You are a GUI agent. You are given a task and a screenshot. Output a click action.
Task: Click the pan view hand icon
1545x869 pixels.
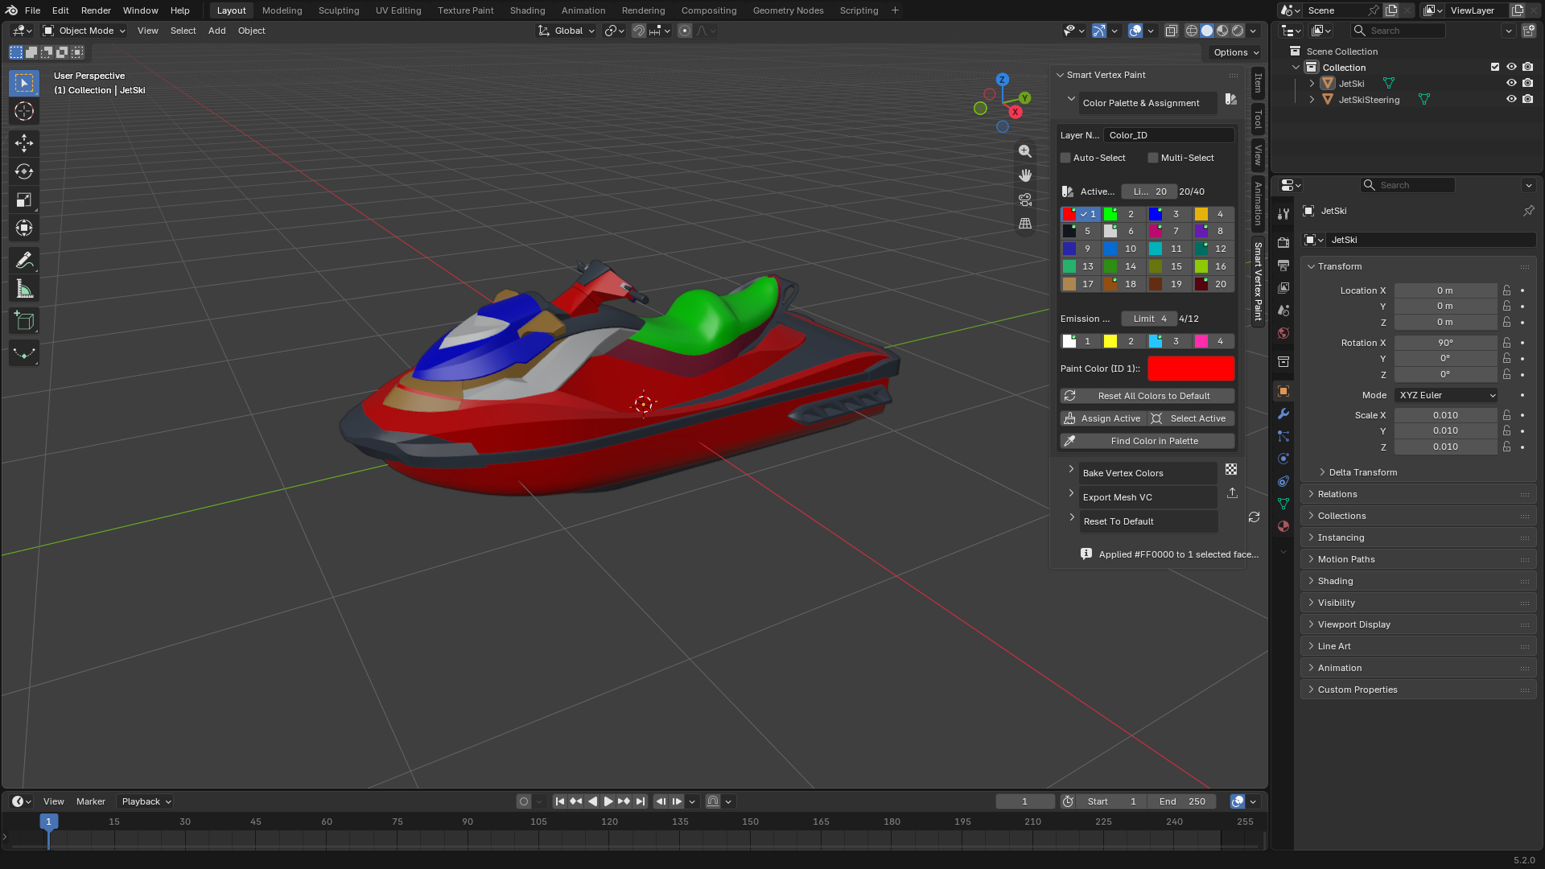pyautogui.click(x=1025, y=175)
